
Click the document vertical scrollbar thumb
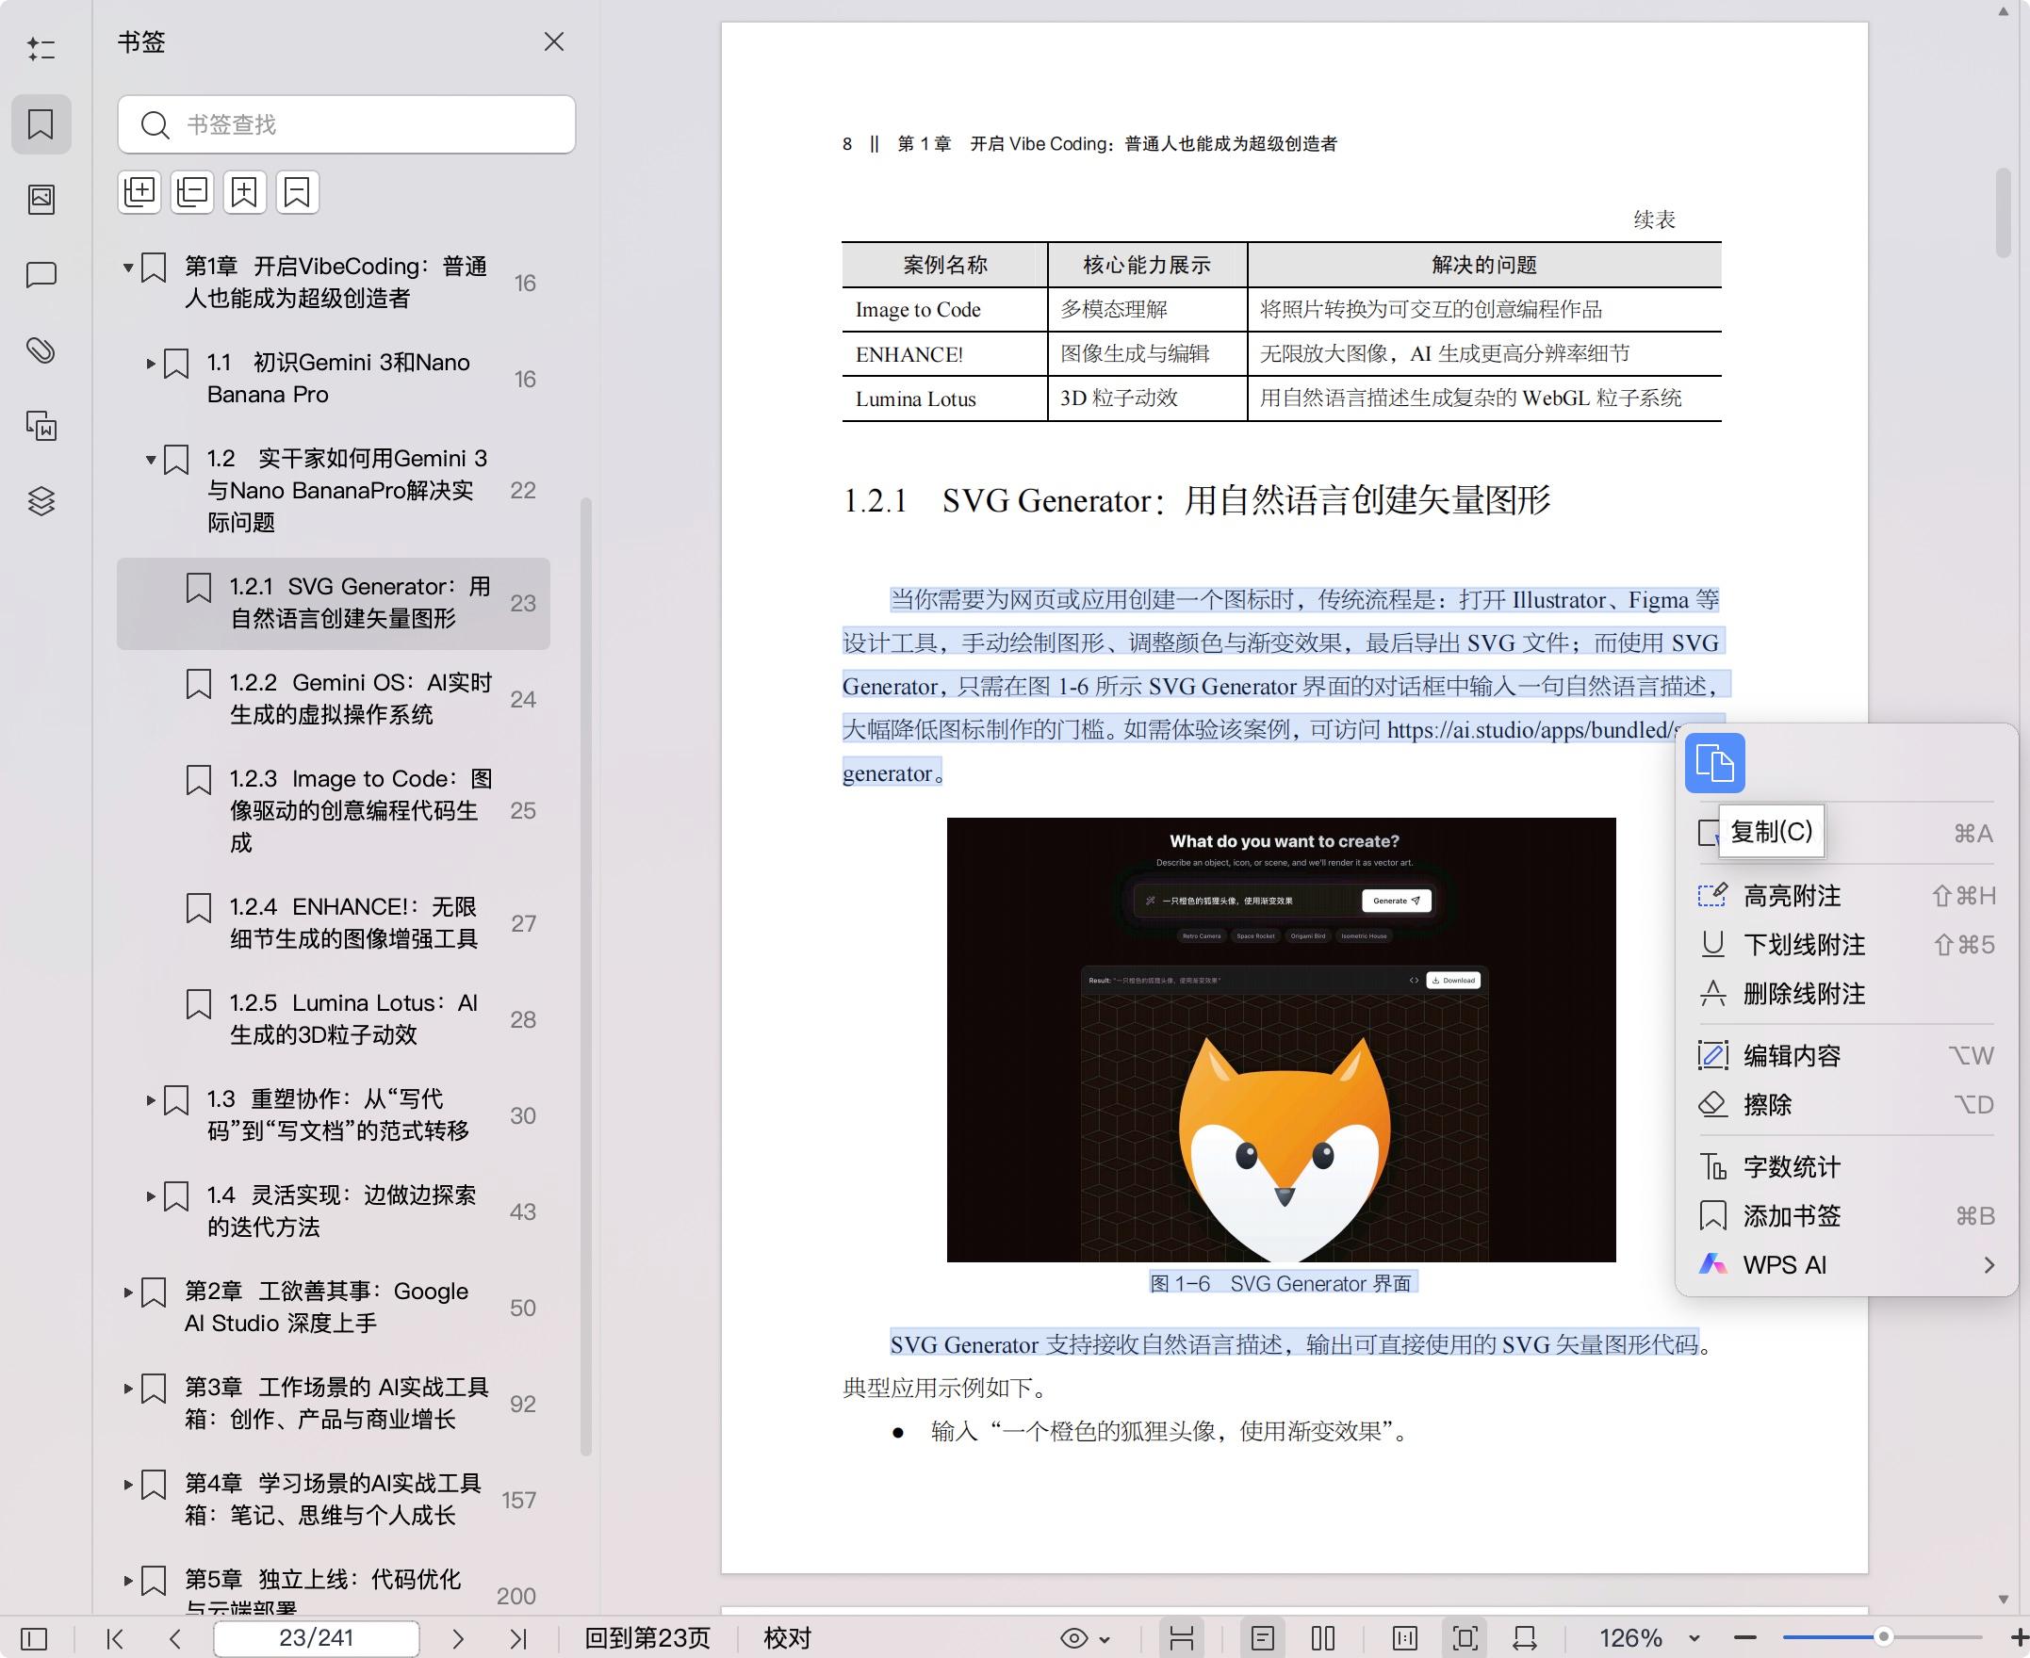2004,212
